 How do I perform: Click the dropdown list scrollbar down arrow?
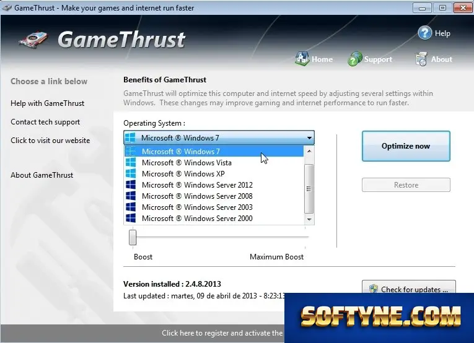pyautogui.click(x=309, y=220)
